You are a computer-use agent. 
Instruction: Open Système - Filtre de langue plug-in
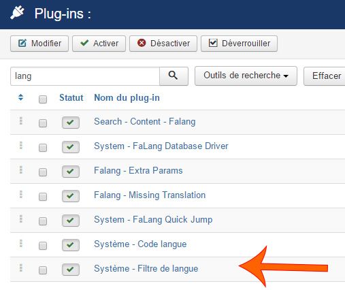[x=146, y=269]
